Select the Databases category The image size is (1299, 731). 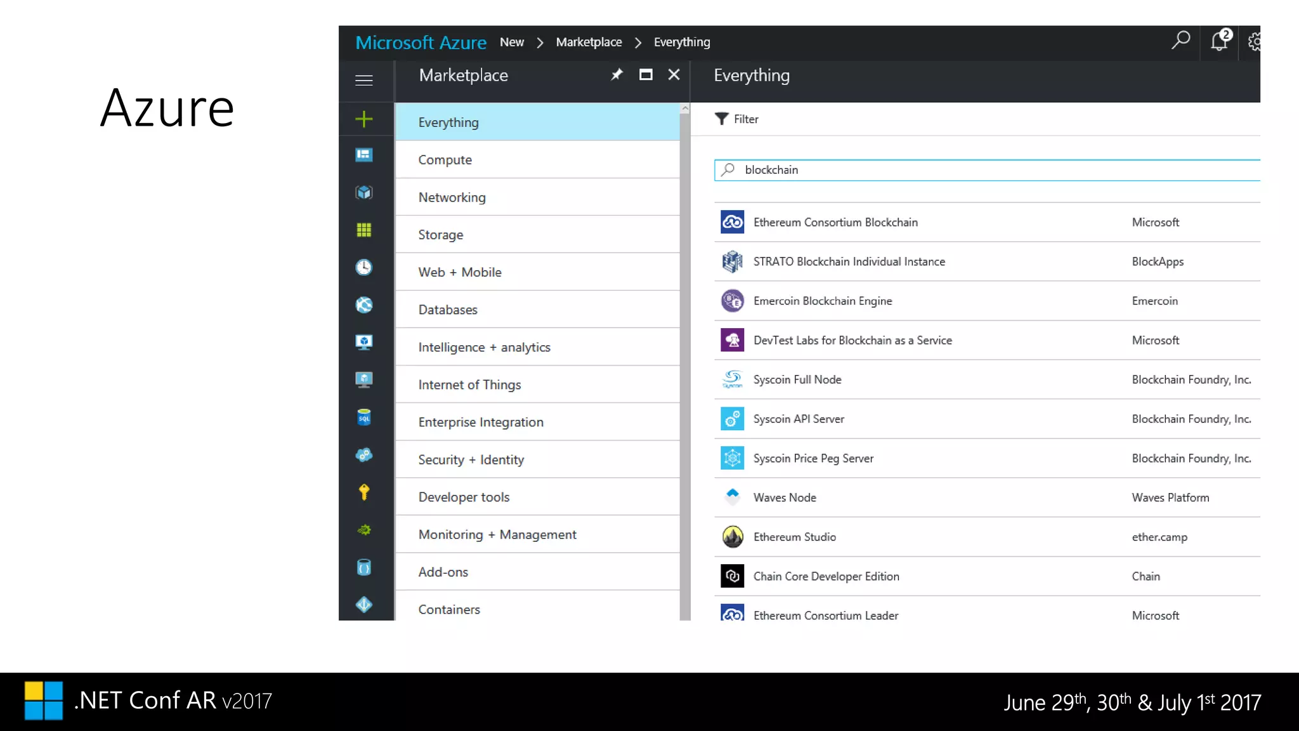[537, 309]
